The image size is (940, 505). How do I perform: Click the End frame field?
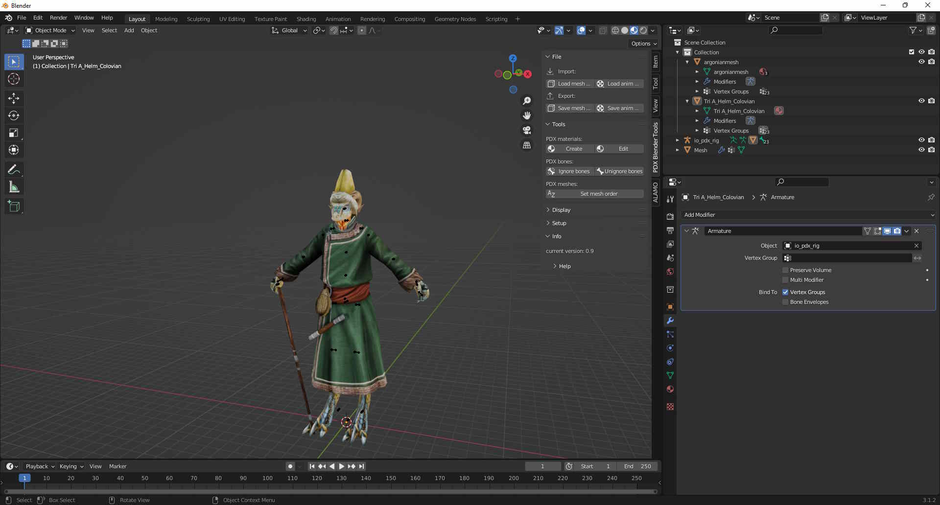click(x=637, y=466)
